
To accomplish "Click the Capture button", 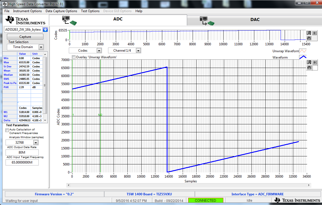I will click(25, 37).
